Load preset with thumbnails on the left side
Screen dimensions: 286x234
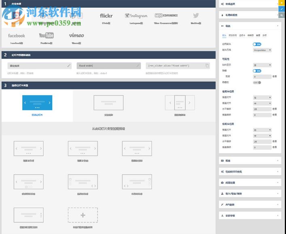83,182
